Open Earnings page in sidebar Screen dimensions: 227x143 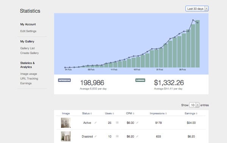click(x=26, y=83)
